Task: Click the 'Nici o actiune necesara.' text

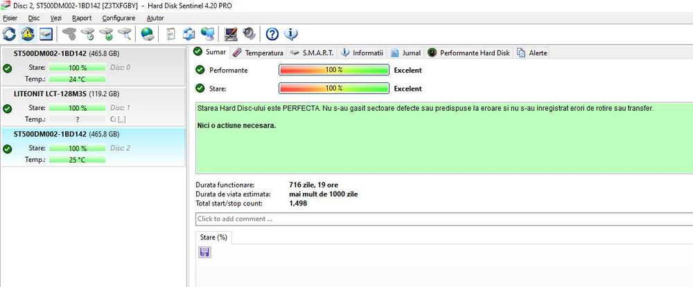Action: click(236, 126)
